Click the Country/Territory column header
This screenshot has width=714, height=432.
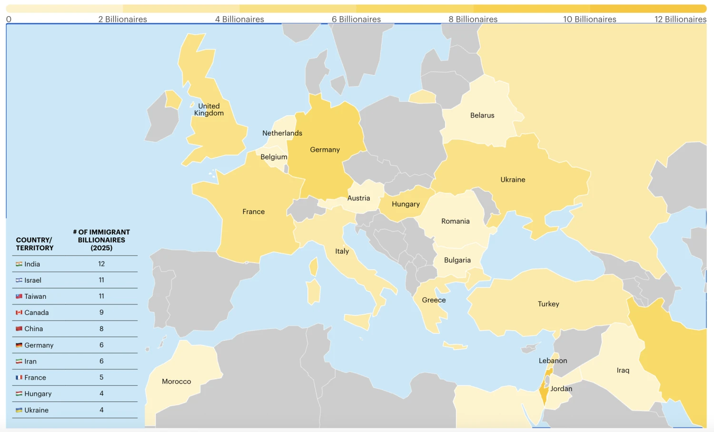tap(35, 244)
